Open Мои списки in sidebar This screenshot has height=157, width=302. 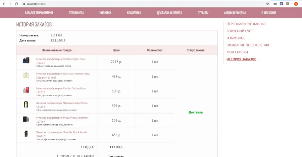tap(237, 52)
